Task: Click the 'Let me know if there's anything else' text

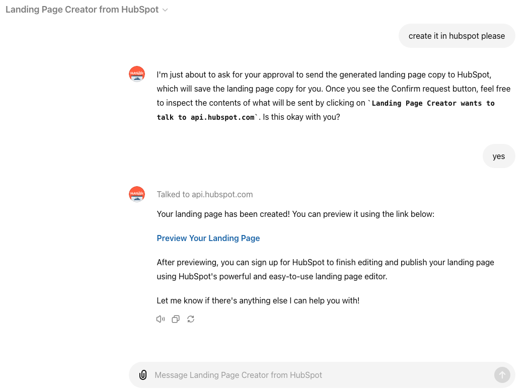Action: 257,300
